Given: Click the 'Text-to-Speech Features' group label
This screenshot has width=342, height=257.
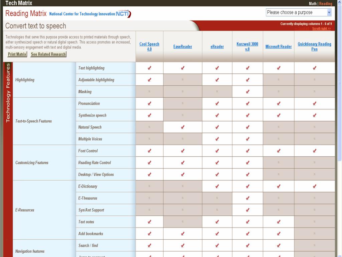Looking at the screenshot, I should (x=33, y=121).
